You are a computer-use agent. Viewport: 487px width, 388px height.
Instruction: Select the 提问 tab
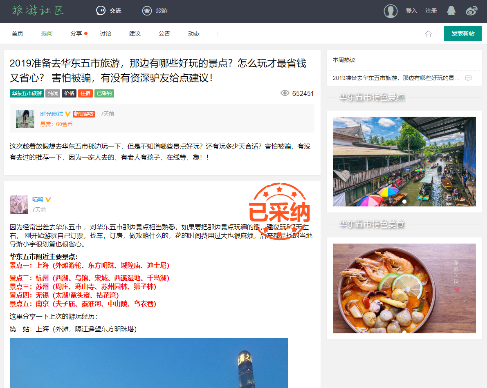[47, 33]
